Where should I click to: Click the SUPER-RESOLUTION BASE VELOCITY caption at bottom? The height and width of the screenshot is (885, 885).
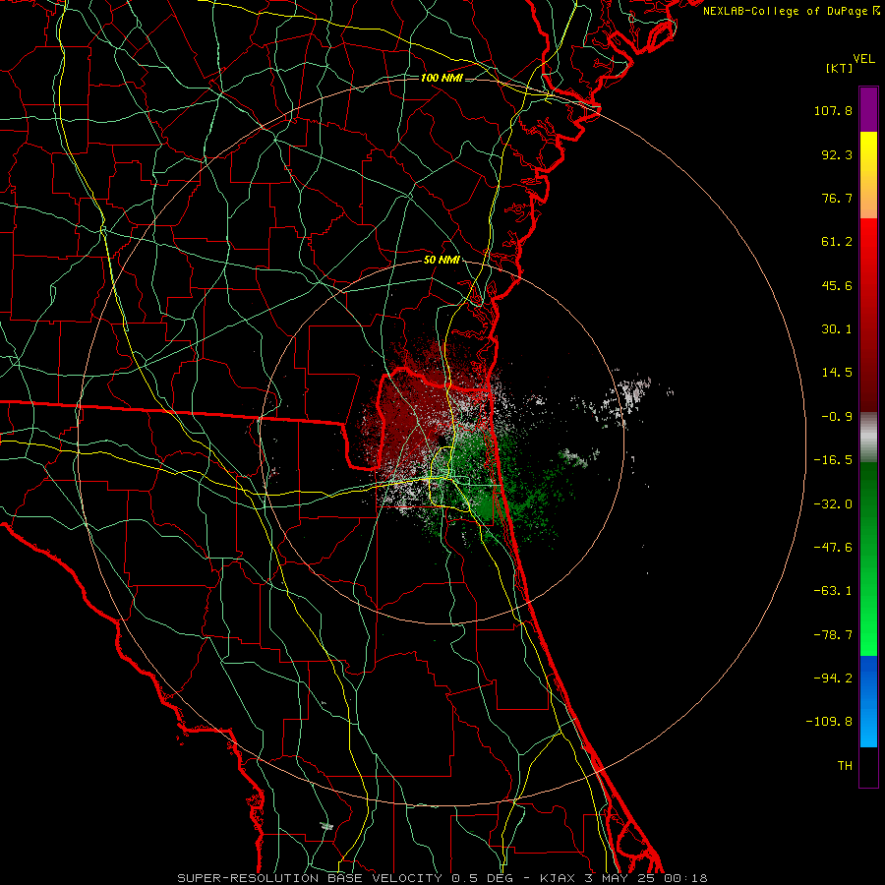point(442,878)
